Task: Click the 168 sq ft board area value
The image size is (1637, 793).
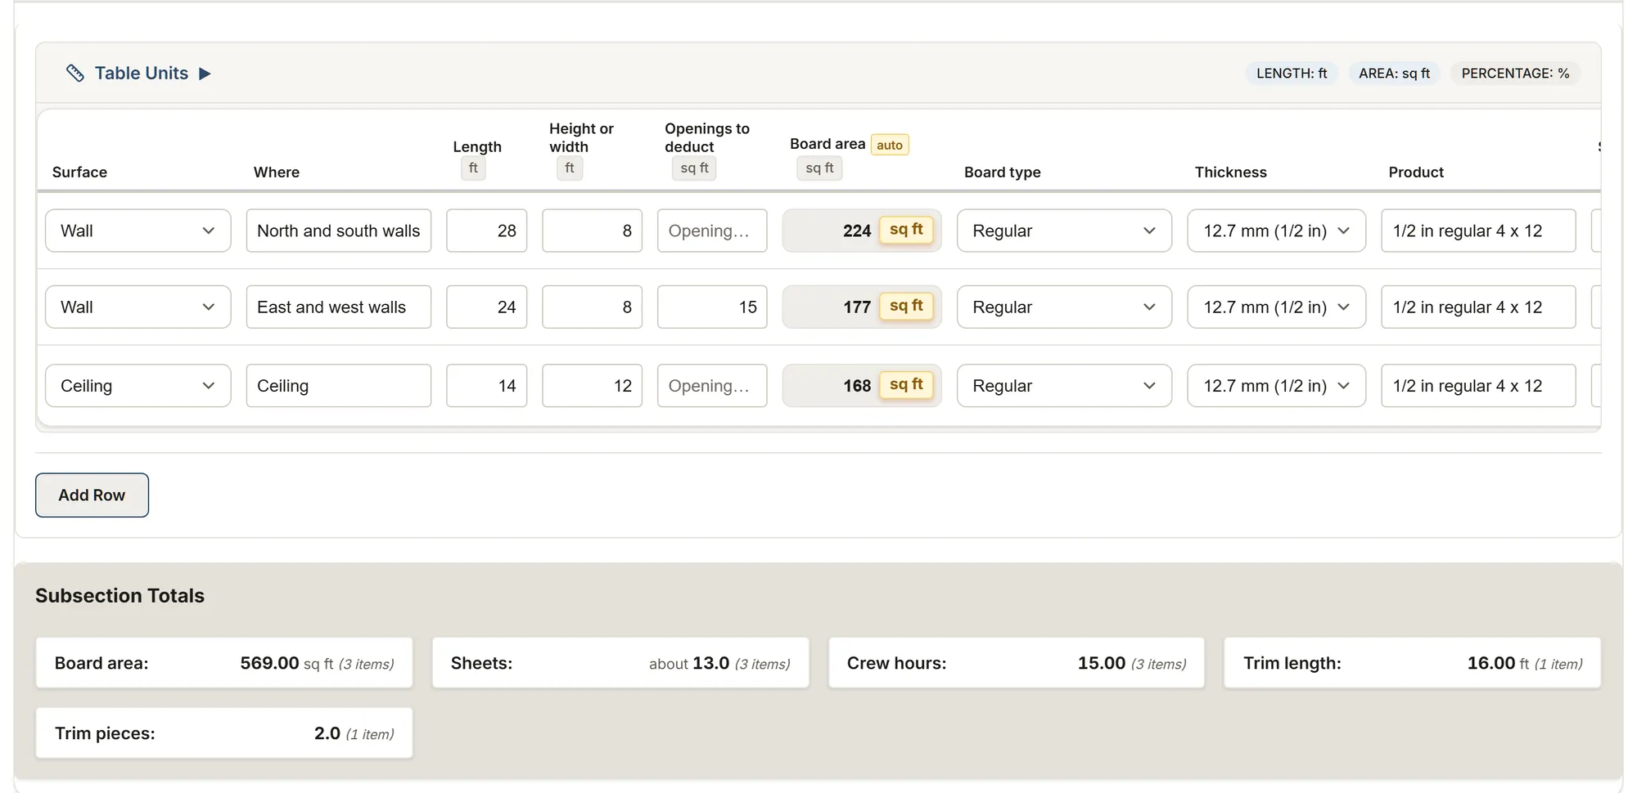Action: point(862,385)
